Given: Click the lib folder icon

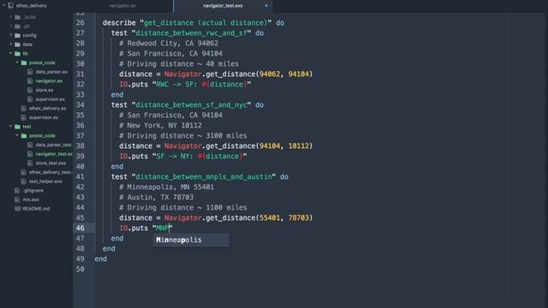Looking at the screenshot, I should tap(17, 53).
